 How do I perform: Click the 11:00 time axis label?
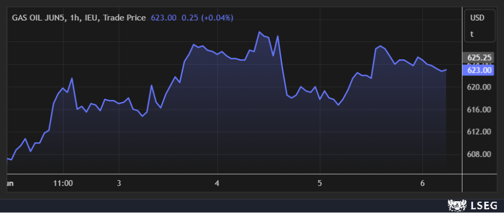point(63,183)
